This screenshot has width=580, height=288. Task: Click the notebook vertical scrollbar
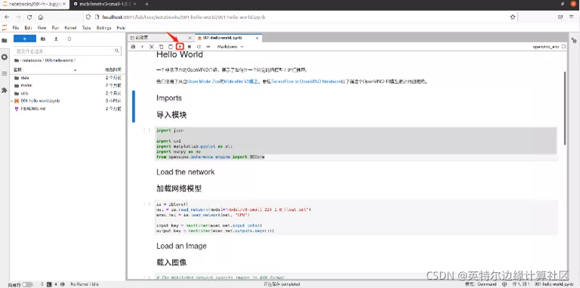coord(565,107)
